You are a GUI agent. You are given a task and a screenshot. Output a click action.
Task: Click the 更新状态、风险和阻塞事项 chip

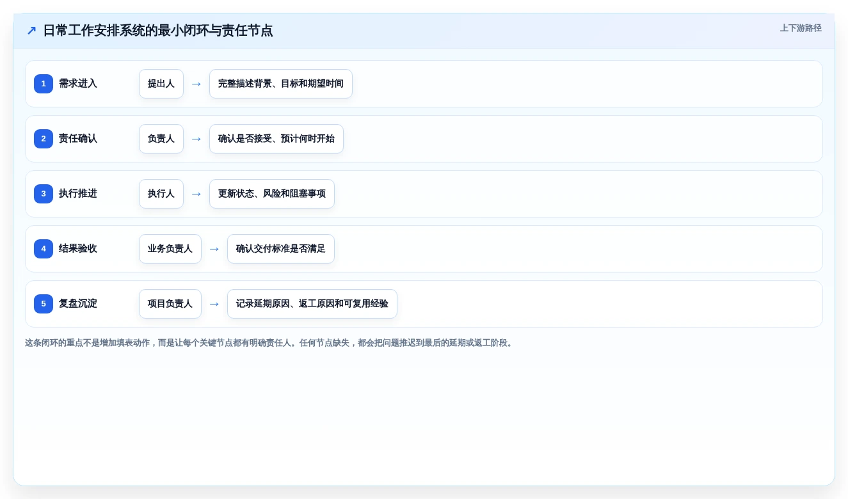272,194
